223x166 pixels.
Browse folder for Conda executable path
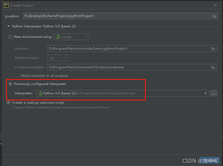tap(213, 67)
